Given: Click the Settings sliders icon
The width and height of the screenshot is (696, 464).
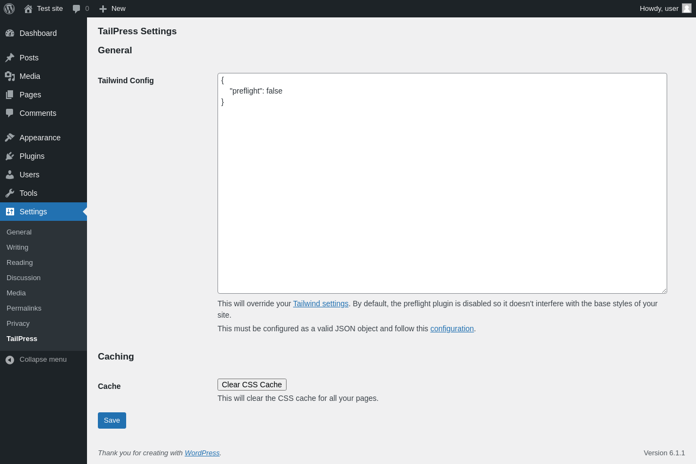Looking at the screenshot, I should 10,212.
